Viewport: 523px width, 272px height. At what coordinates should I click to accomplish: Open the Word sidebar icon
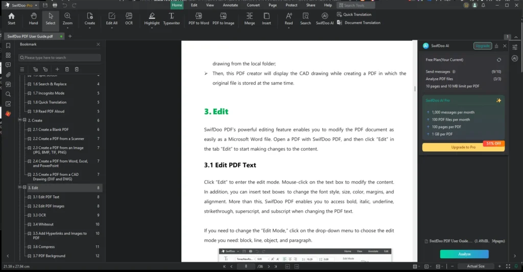8,84
